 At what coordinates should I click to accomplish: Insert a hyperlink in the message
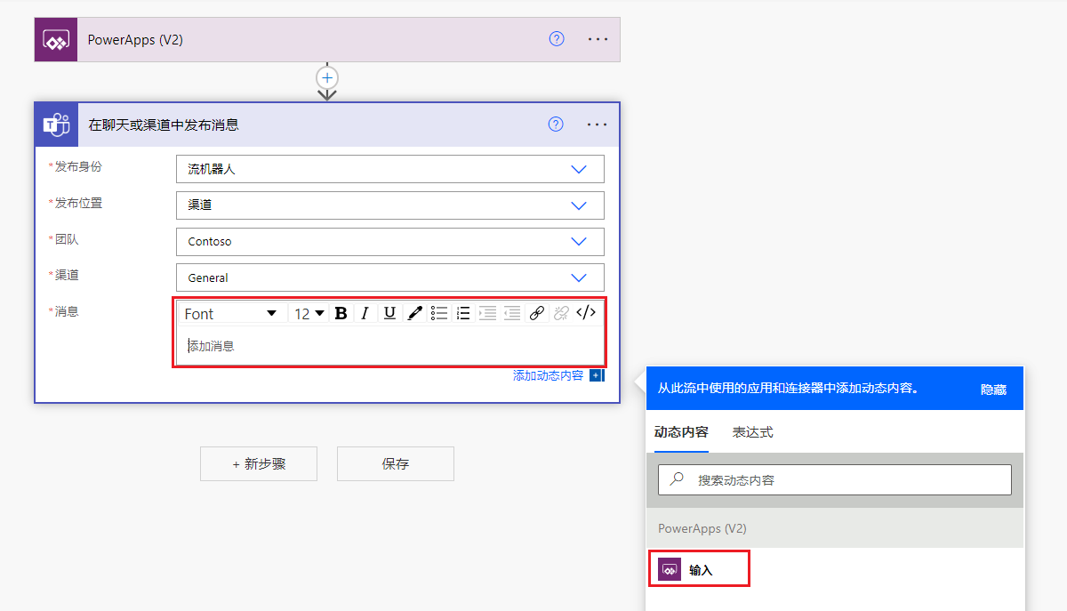pyautogui.click(x=536, y=313)
